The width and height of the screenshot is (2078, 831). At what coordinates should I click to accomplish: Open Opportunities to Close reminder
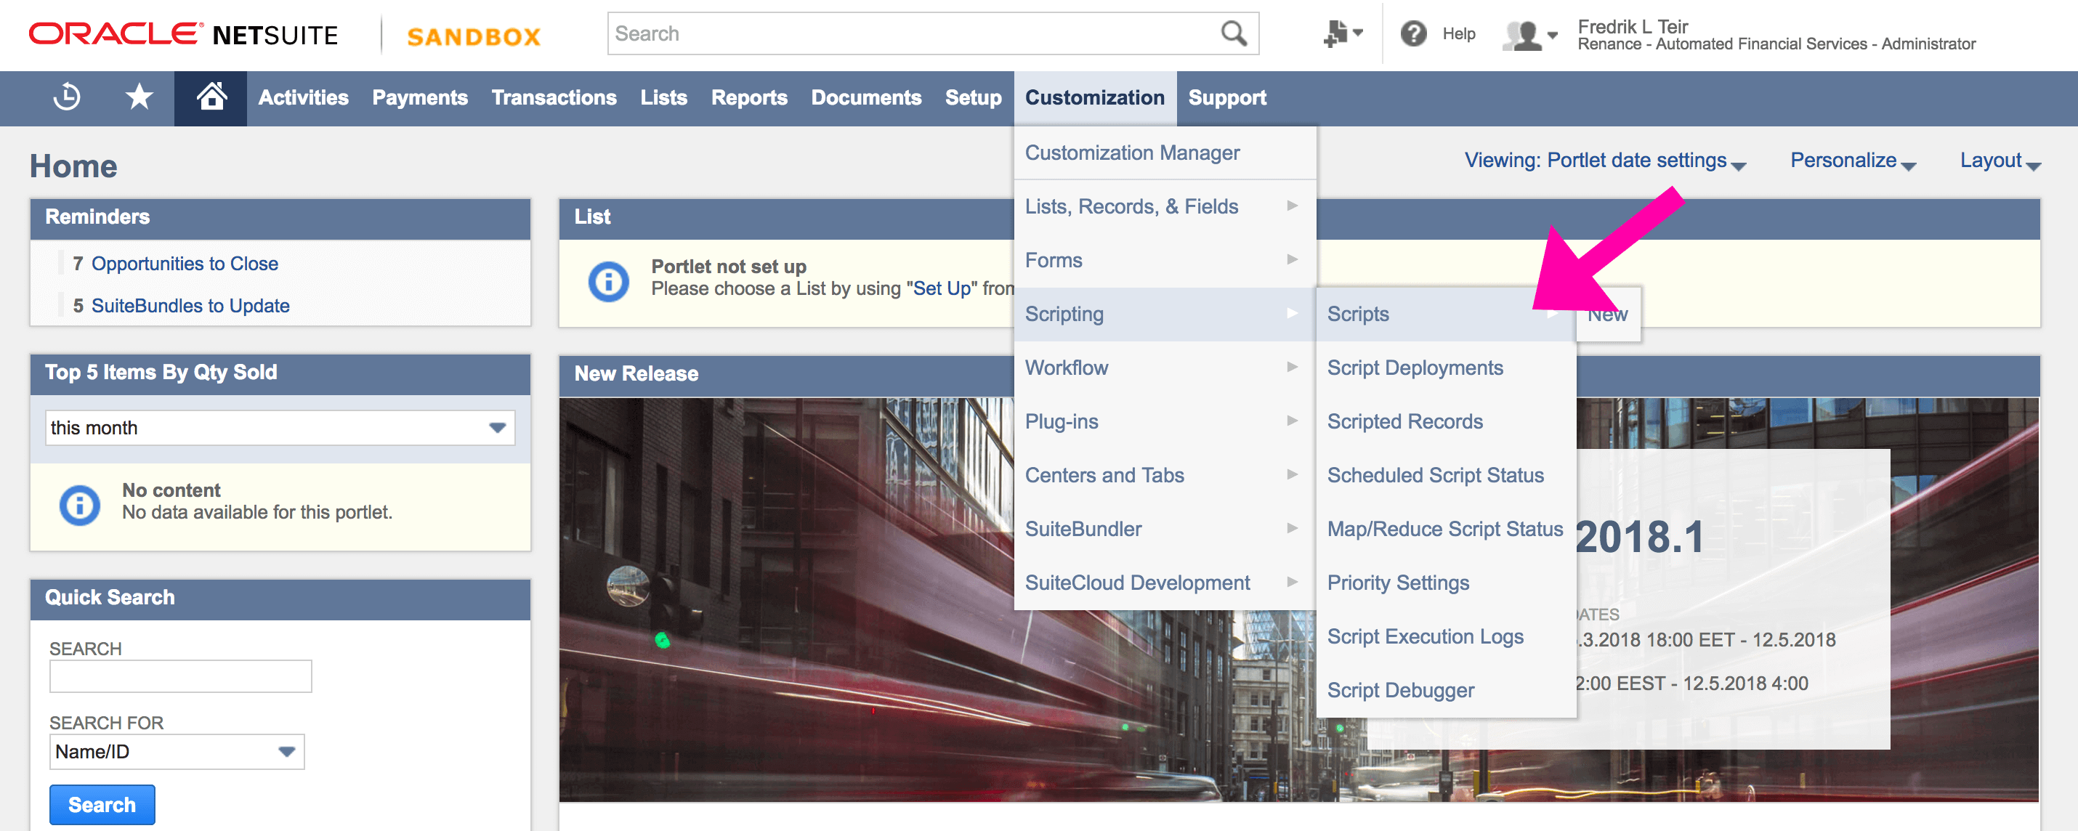tap(184, 264)
